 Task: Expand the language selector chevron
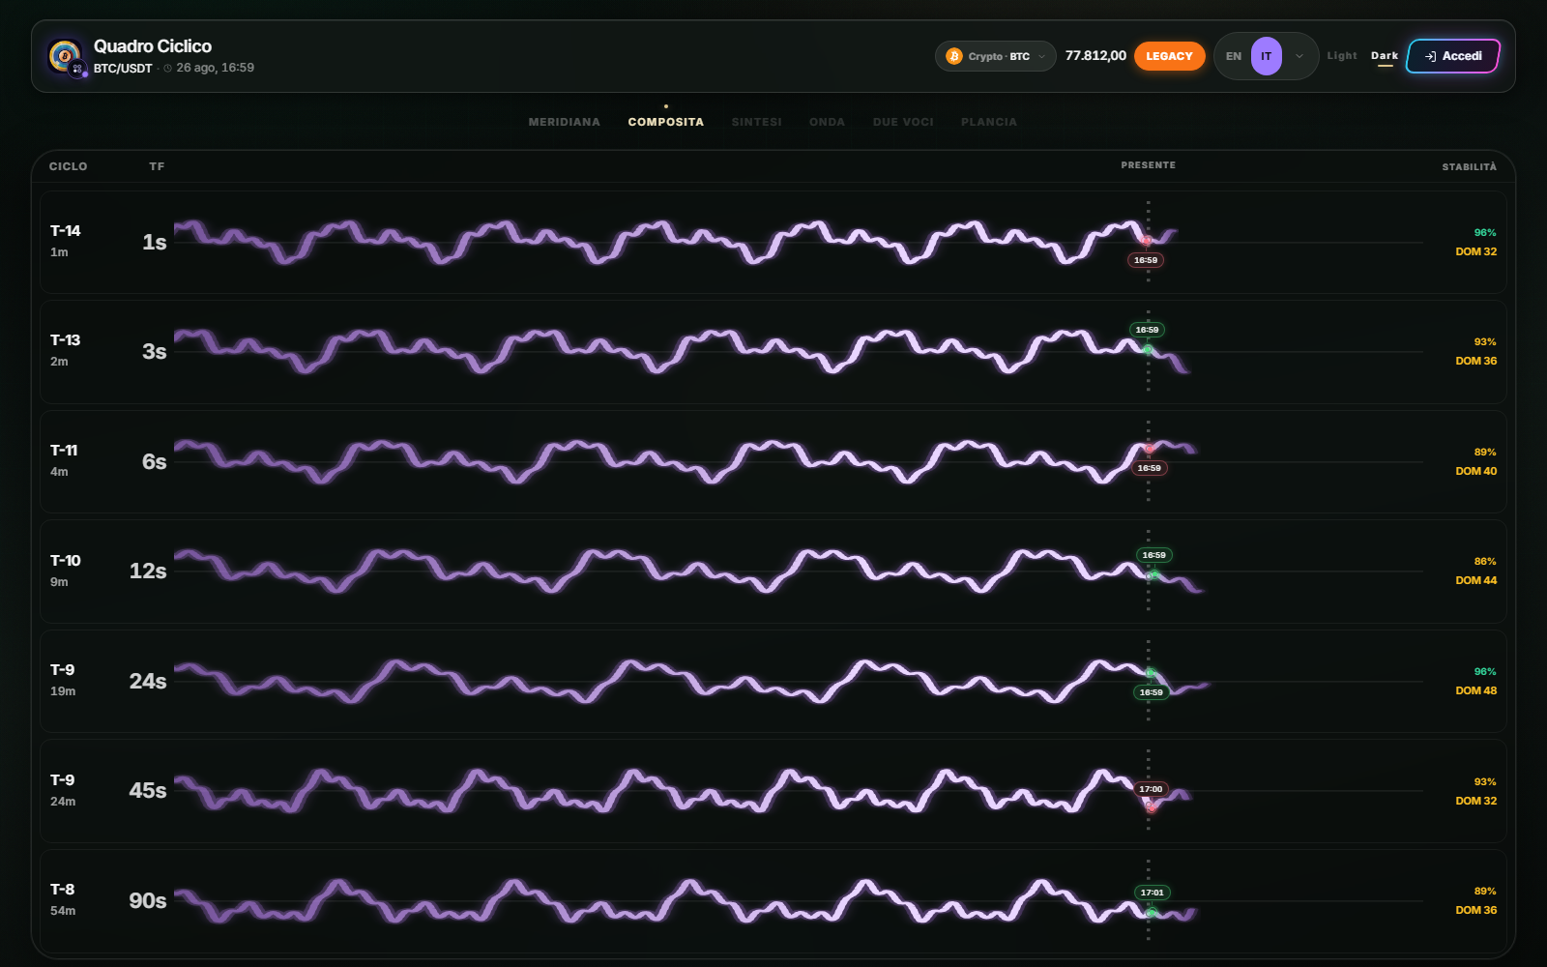coord(1299,56)
